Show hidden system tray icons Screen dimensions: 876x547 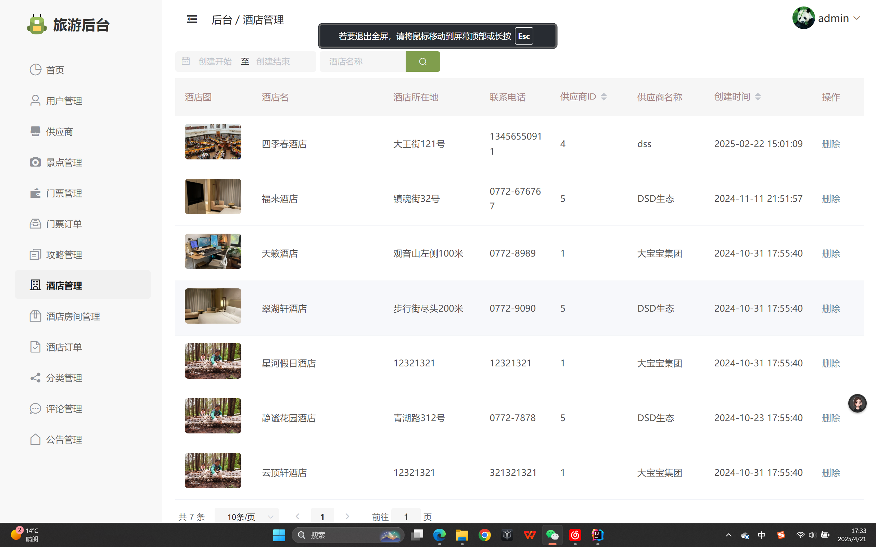tap(729, 535)
